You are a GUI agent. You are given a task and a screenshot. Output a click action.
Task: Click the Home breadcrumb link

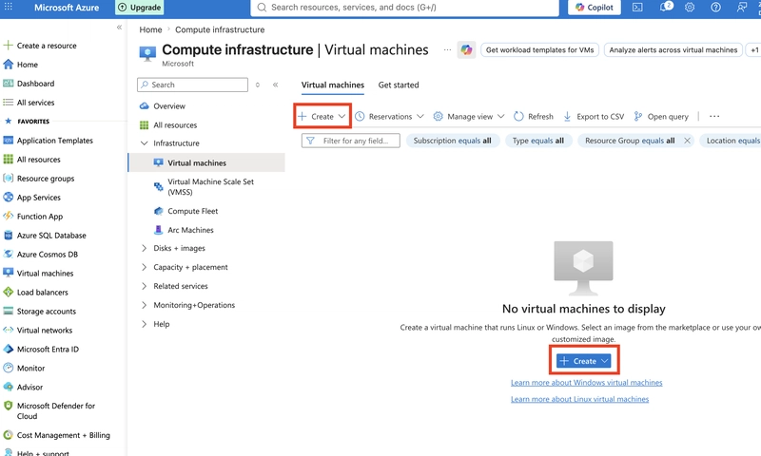click(150, 29)
